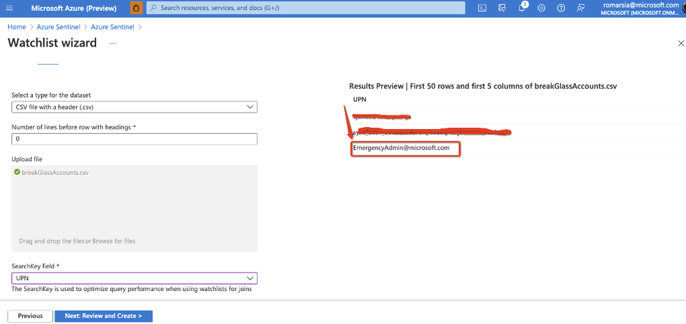Click the search resources, services, and docs box

point(306,8)
